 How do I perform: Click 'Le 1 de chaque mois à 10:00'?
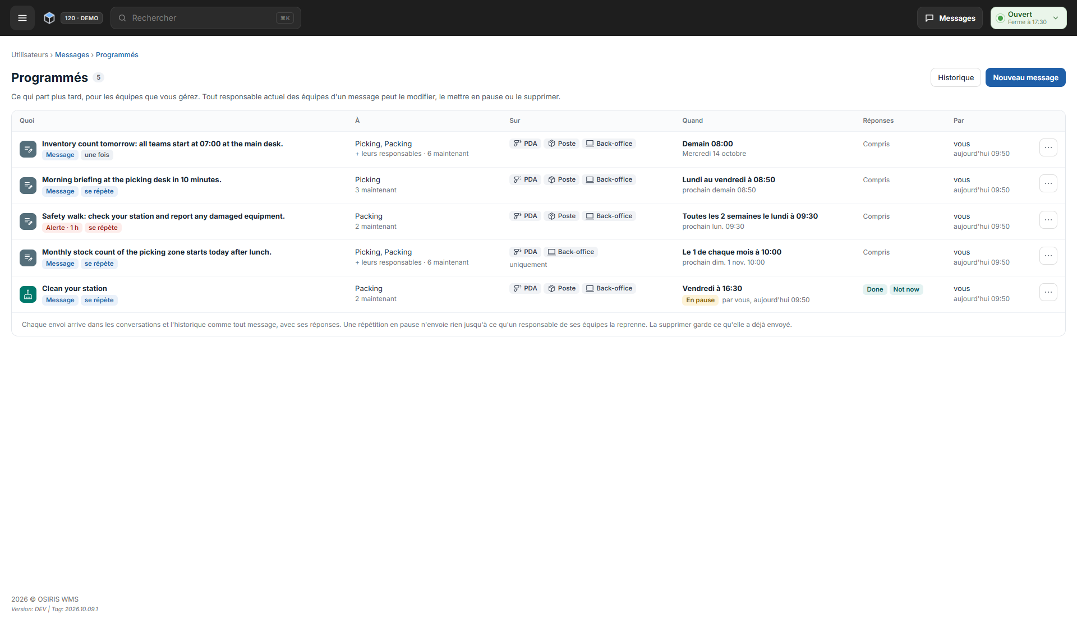click(x=732, y=252)
